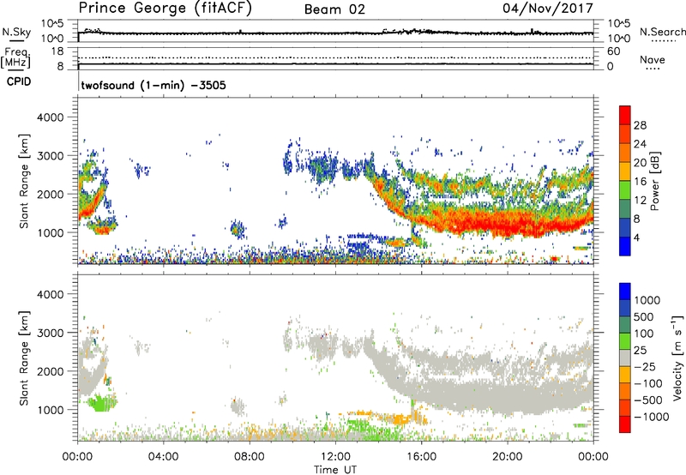This screenshot has width=686, height=475.
Task: Click the '12' Power colorbar tick label
Action: (640, 201)
